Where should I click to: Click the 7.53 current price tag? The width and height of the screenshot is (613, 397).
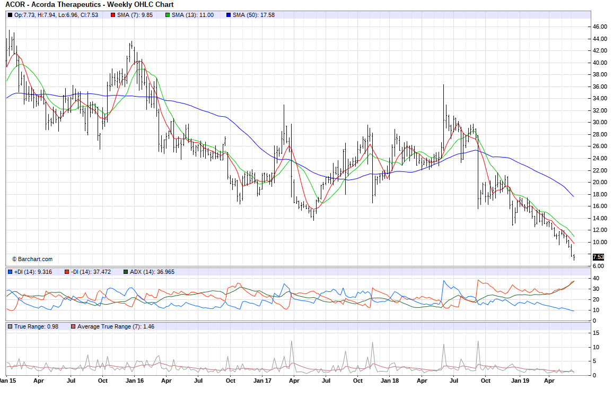coord(598,257)
